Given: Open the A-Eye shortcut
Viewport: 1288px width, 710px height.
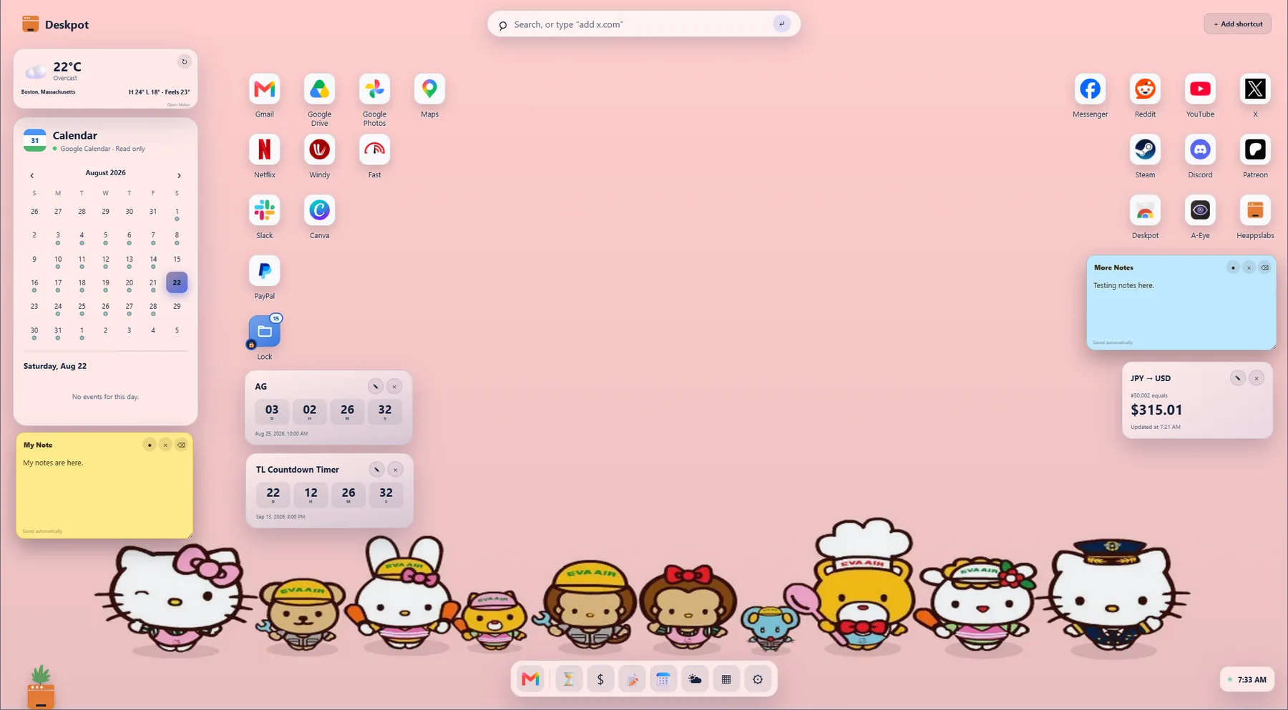Looking at the screenshot, I should click(x=1200, y=210).
